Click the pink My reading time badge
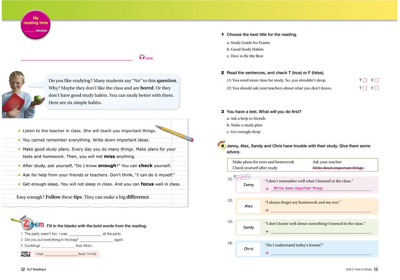The width and height of the screenshot is (400, 280). [x=36, y=24]
